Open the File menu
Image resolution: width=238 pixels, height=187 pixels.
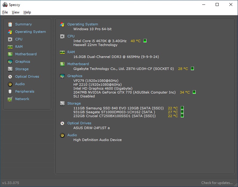point(5,12)
